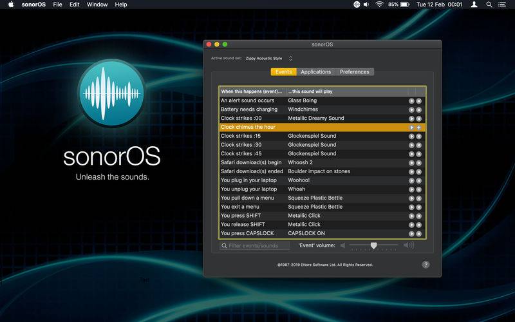Open the Preferences tab

pyautogui.click(x=355, y=71)
